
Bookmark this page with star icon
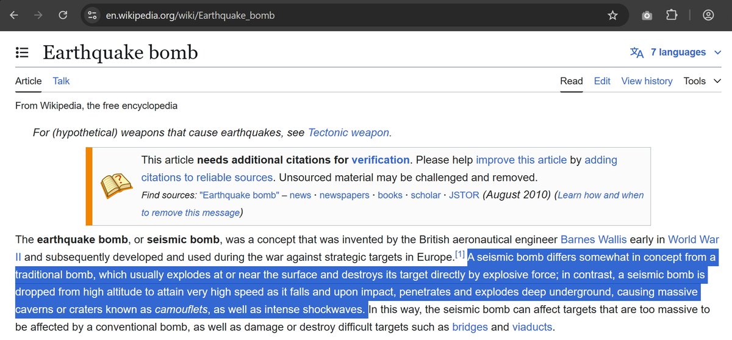612,15
